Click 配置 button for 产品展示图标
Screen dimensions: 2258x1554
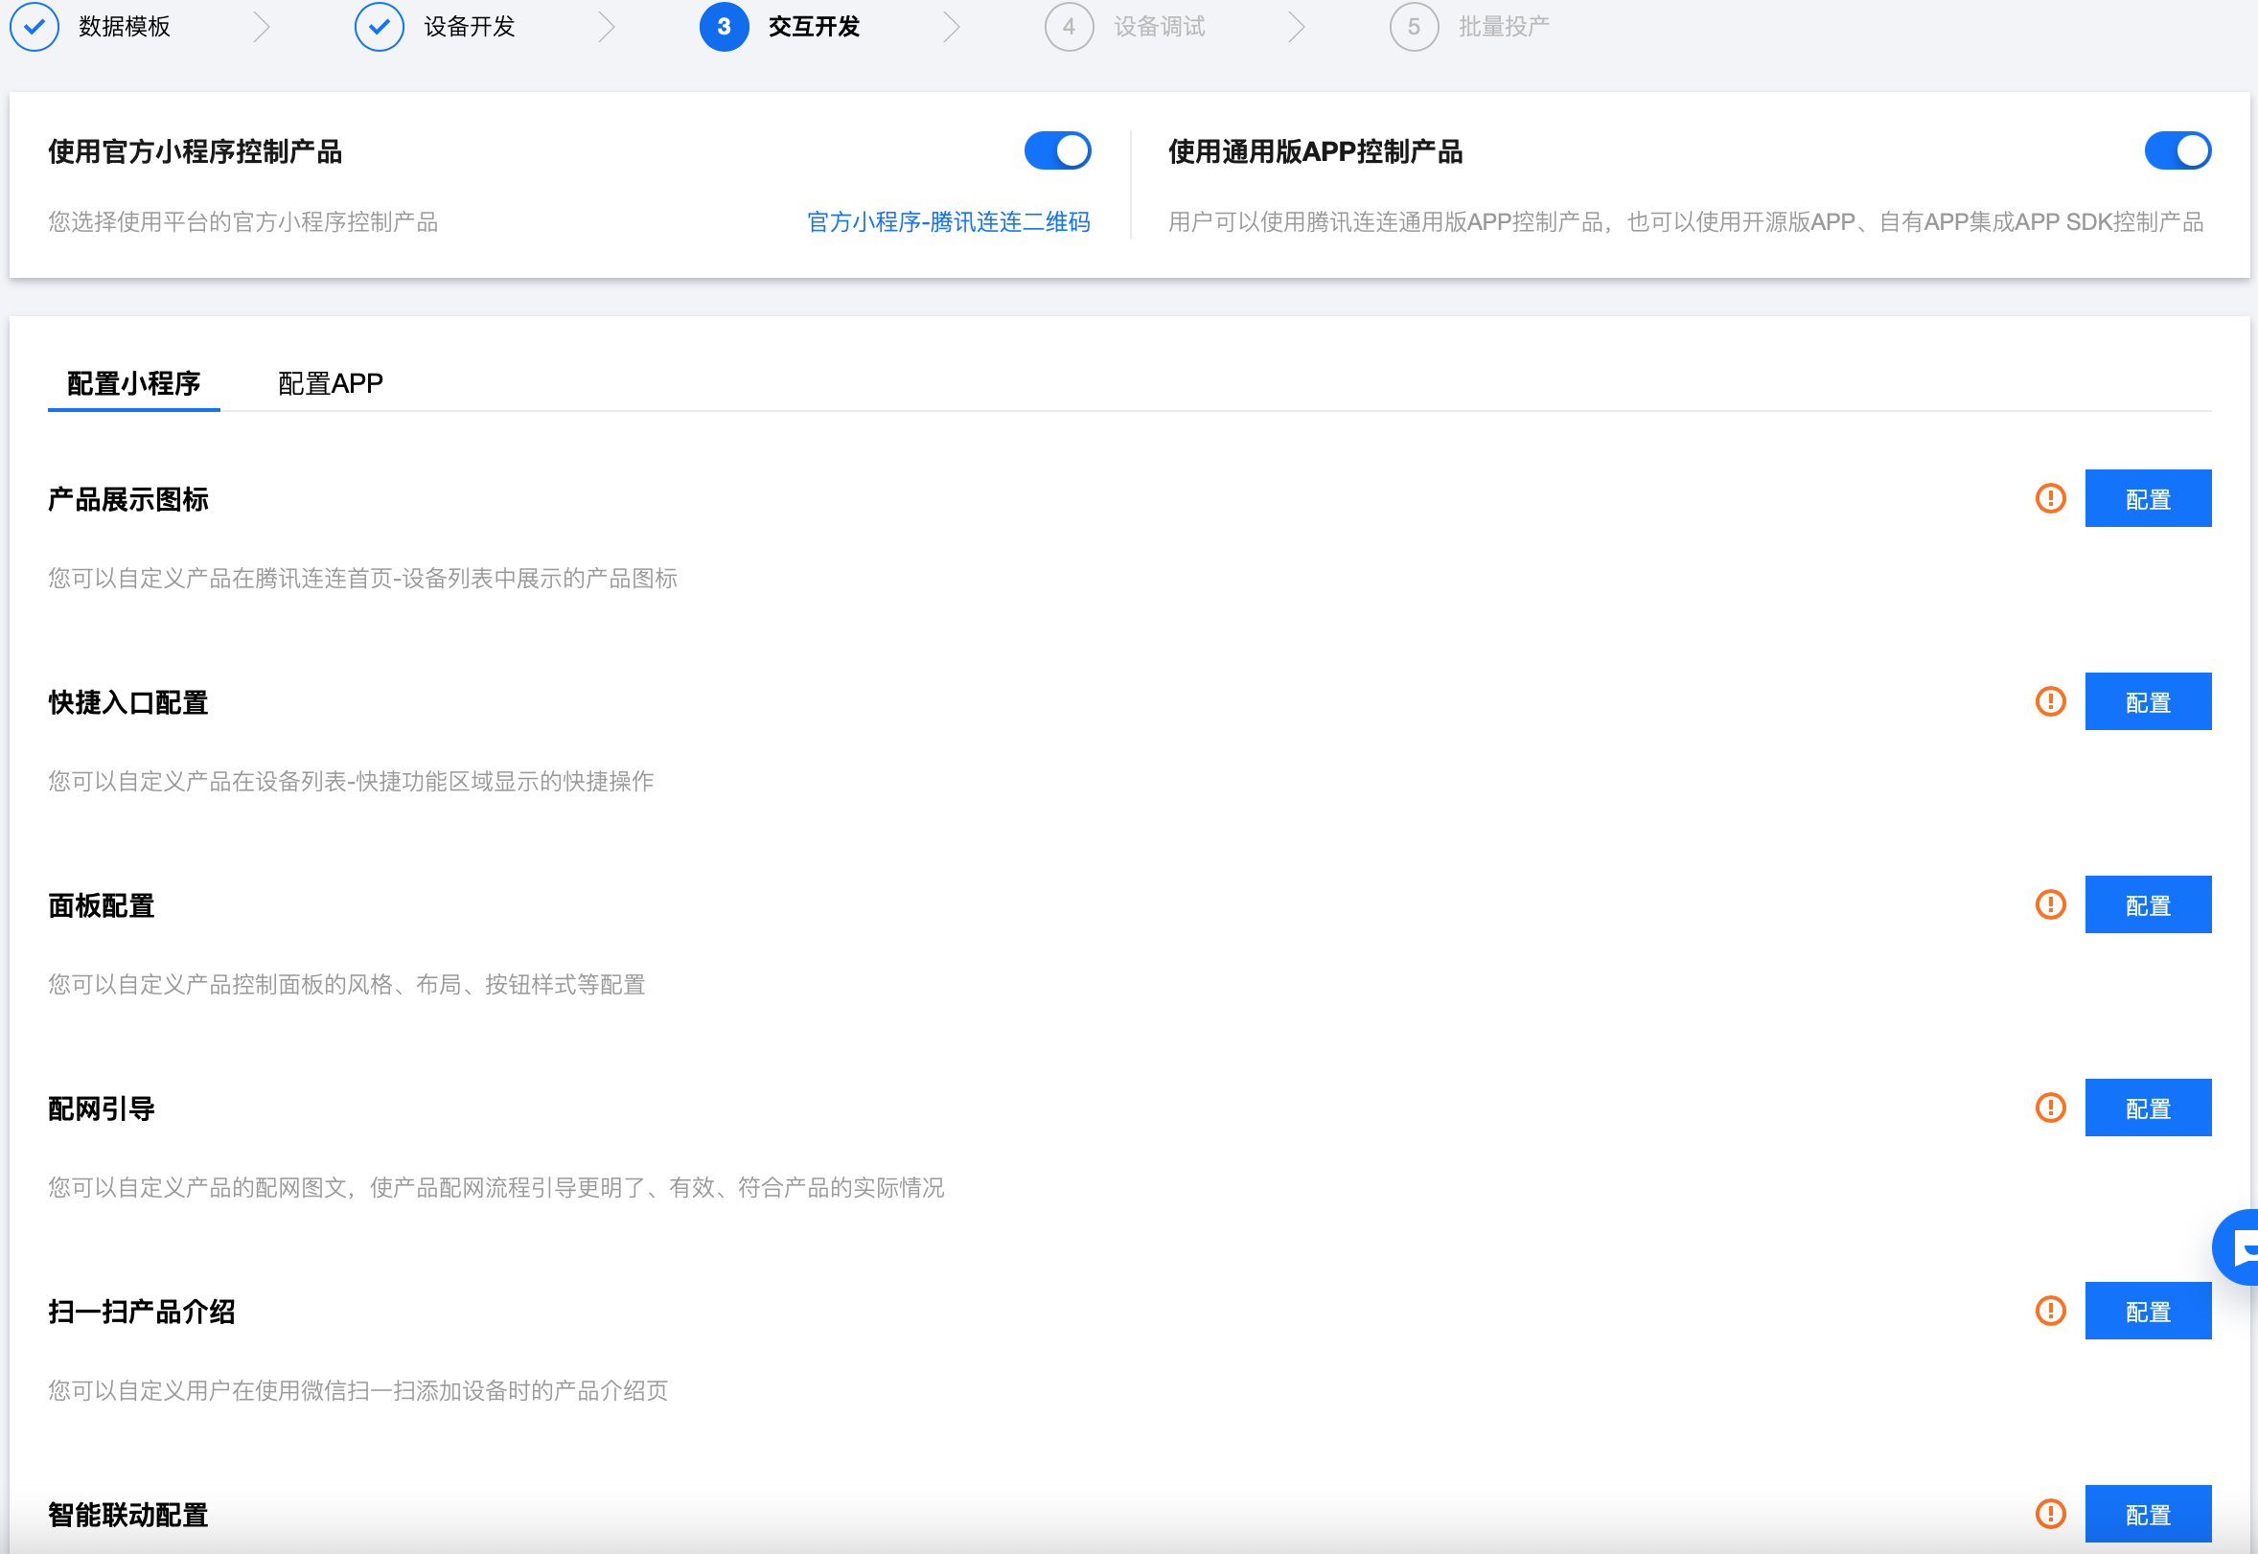point(2147,498)
